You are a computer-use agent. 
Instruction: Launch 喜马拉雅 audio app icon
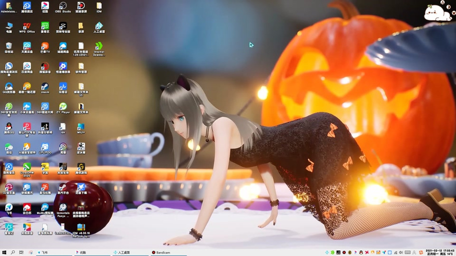point(45,188)
